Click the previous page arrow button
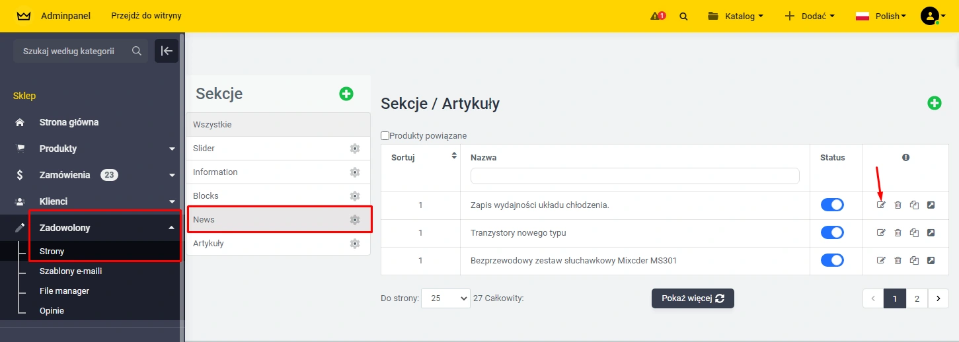Image resolution: width=959 pixels, height=342 pixels. pyautogui.click(x=873, y=298)
